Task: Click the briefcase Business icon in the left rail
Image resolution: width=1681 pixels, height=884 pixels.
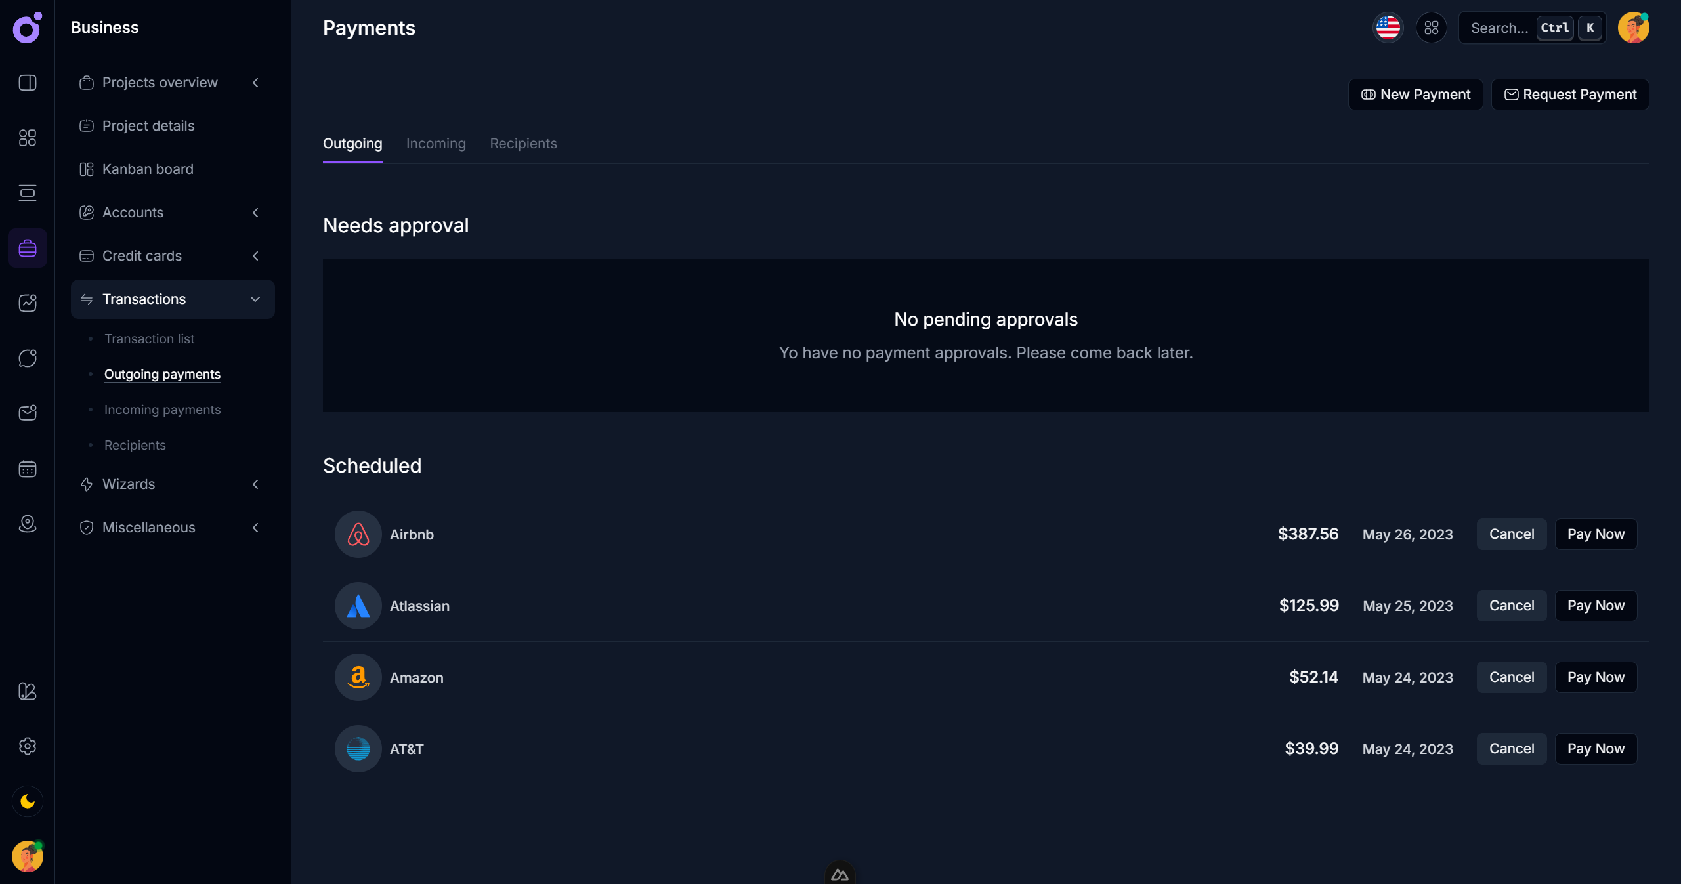Action: pos(28,248)
